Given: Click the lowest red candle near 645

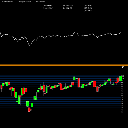Looking at the screenshot, I should (29, 110).
